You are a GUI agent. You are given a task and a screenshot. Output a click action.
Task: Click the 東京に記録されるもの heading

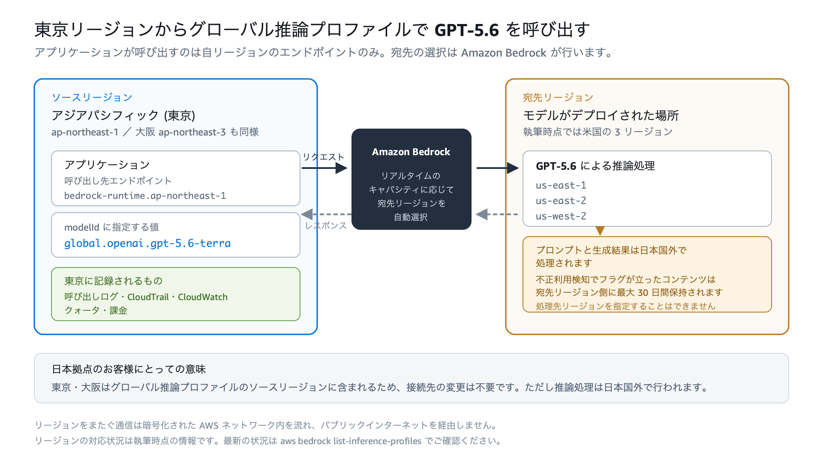click(114, 281)
